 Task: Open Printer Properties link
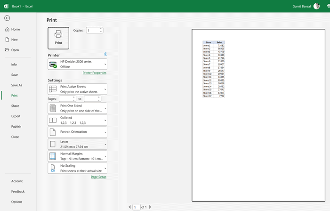point(94,73)
